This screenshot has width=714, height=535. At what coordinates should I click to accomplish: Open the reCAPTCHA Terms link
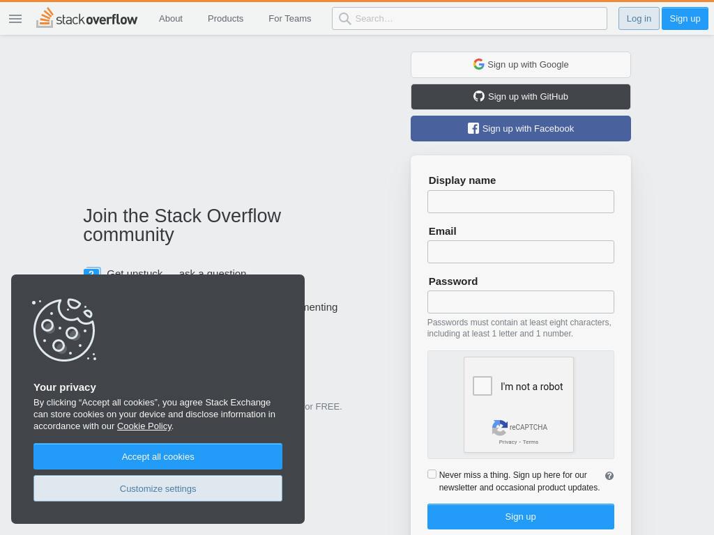pos(531,442)
